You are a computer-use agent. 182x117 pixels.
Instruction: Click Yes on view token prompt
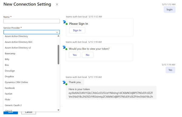point(75,55)
